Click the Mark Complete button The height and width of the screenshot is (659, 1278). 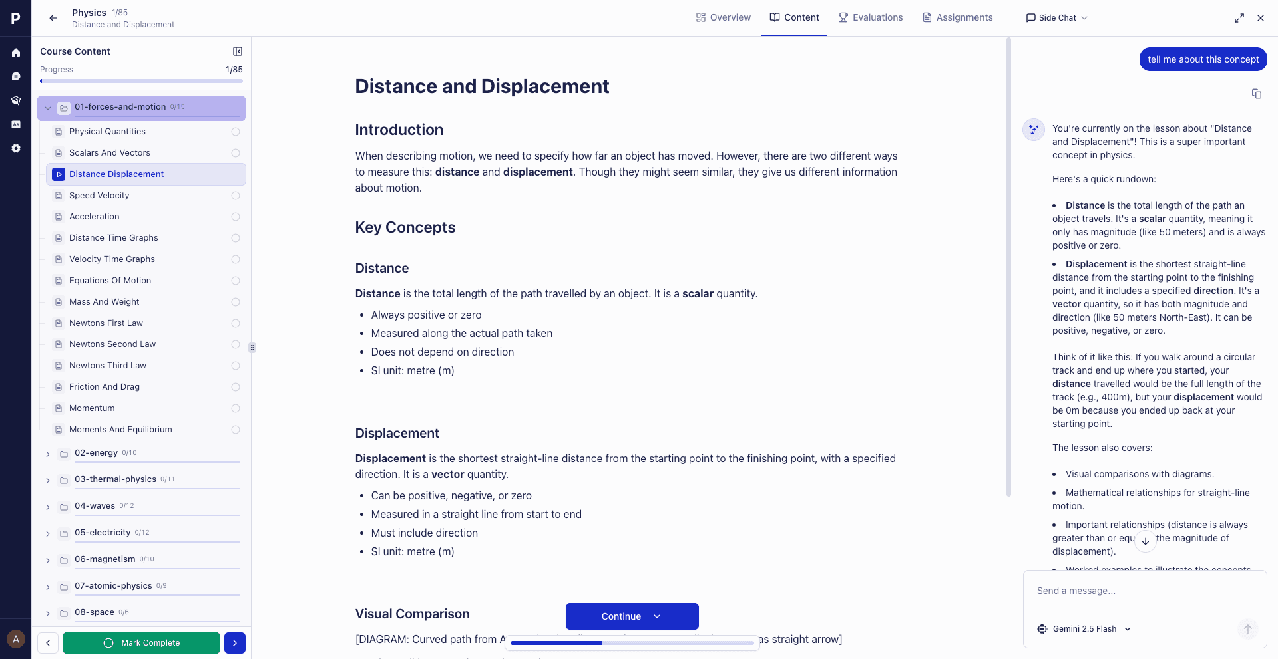coord(141,643)
